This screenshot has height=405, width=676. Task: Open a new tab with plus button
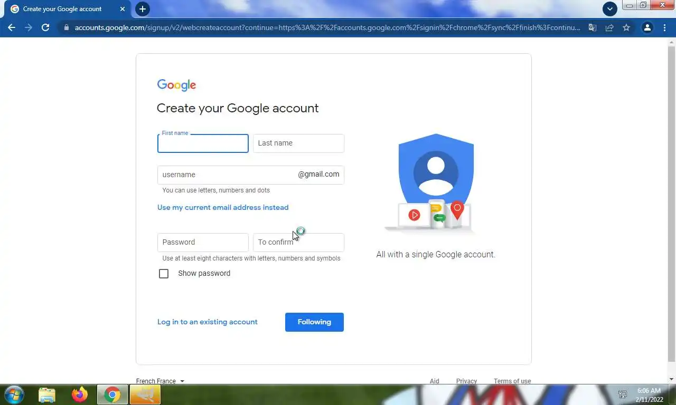[142, 9]
